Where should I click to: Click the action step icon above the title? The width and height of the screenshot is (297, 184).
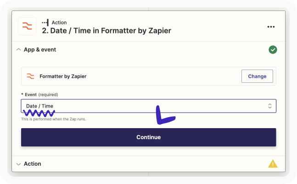click(45, 22)
